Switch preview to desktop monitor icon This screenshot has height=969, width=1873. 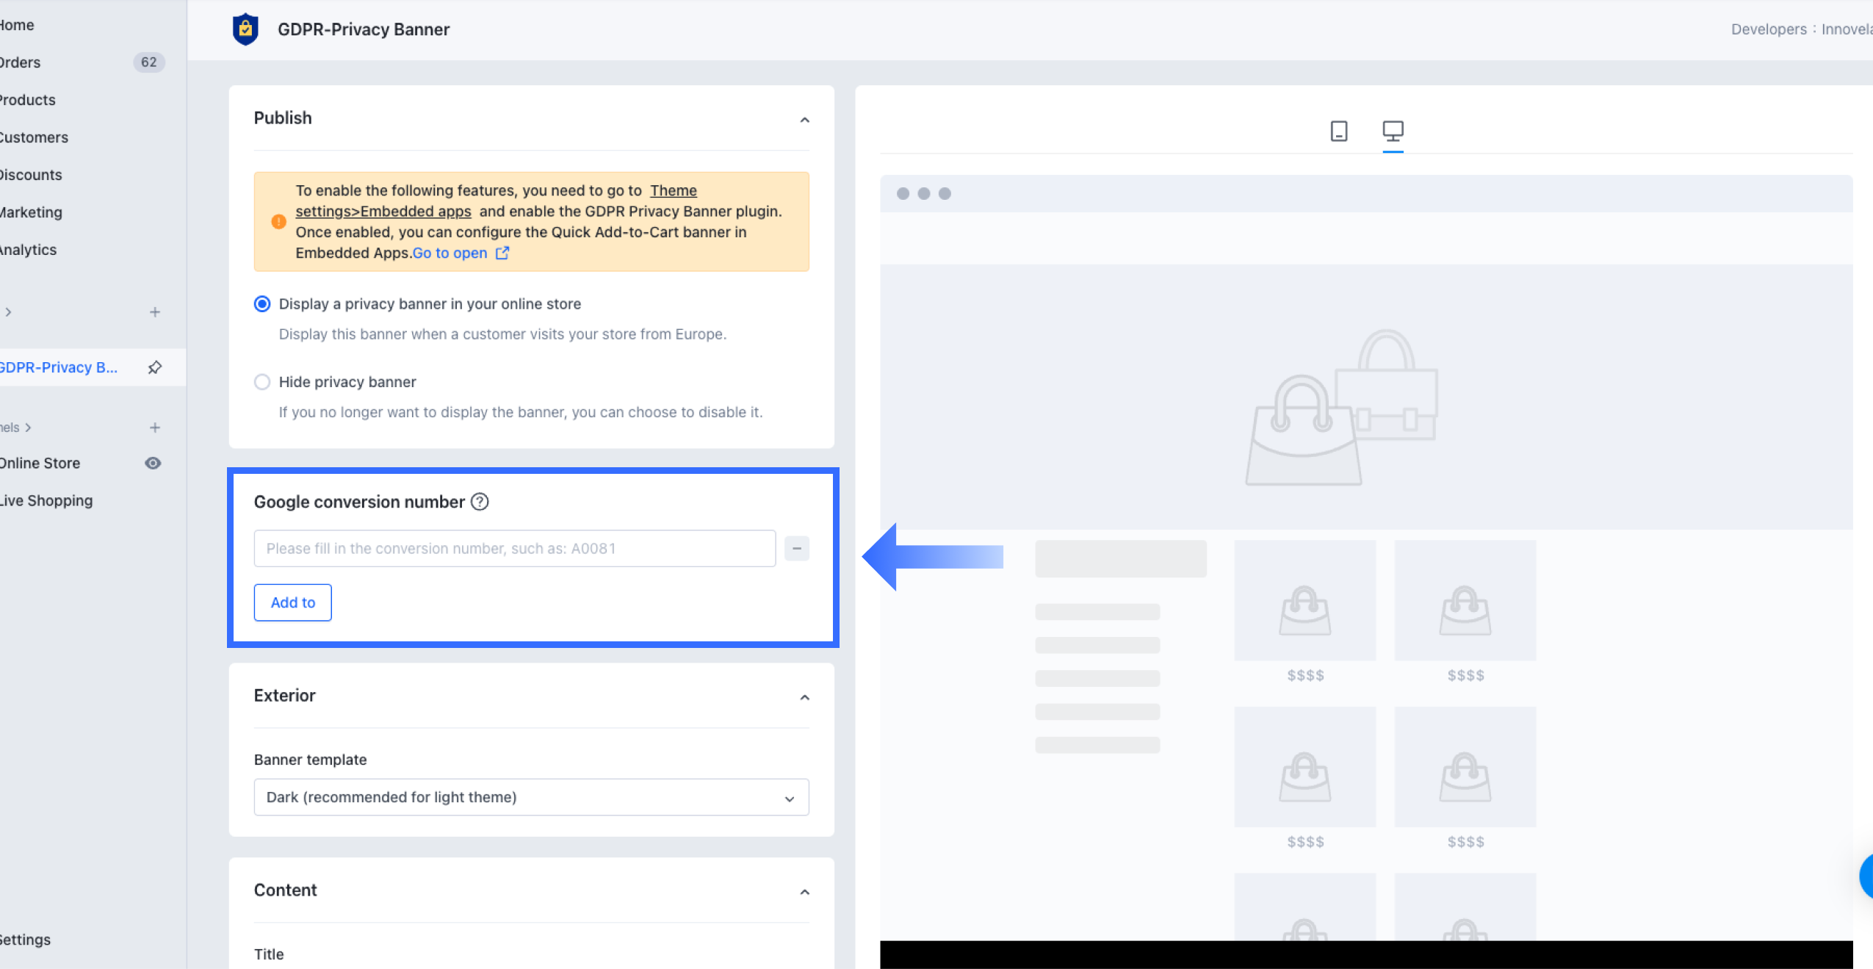[x=1392, y=132]
